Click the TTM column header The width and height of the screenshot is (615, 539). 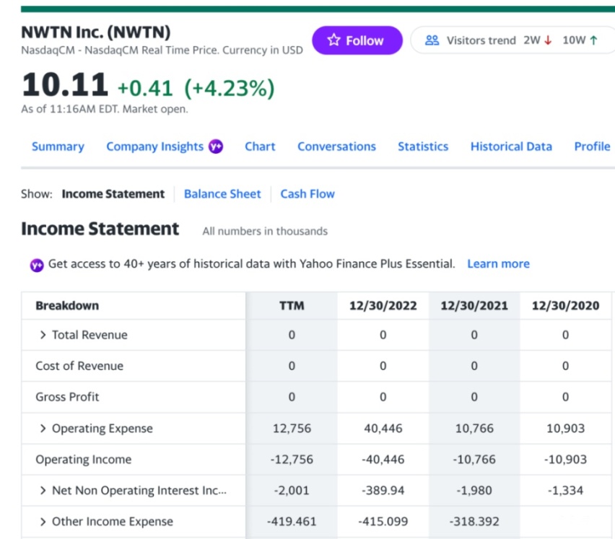click(x=292, y=306)
